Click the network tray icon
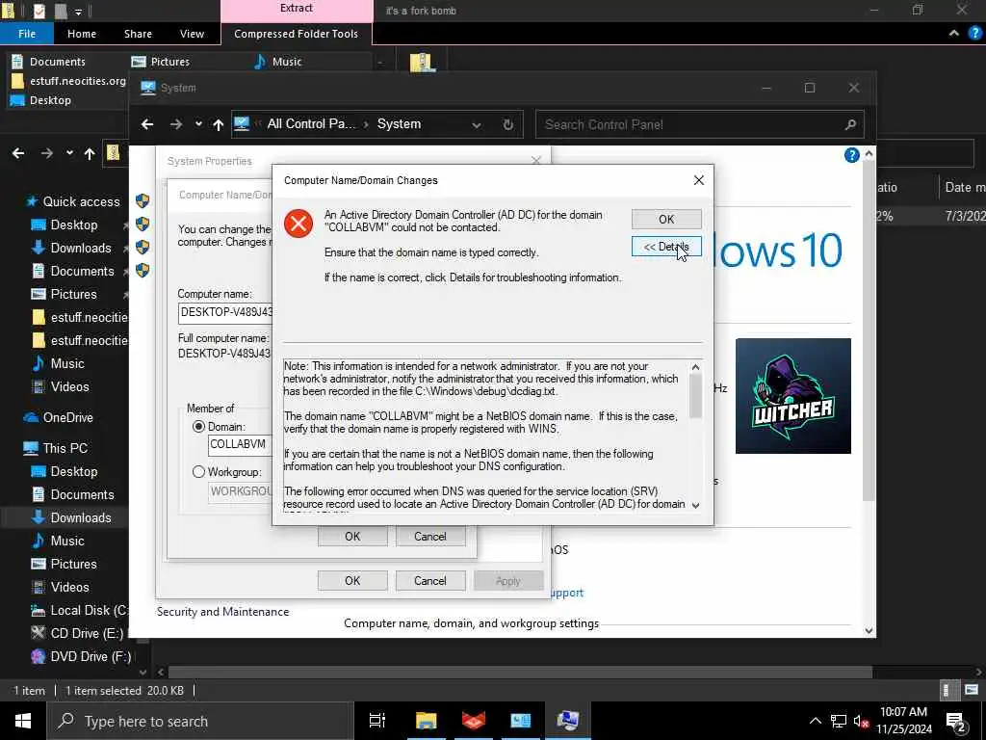 click(839, 721)
